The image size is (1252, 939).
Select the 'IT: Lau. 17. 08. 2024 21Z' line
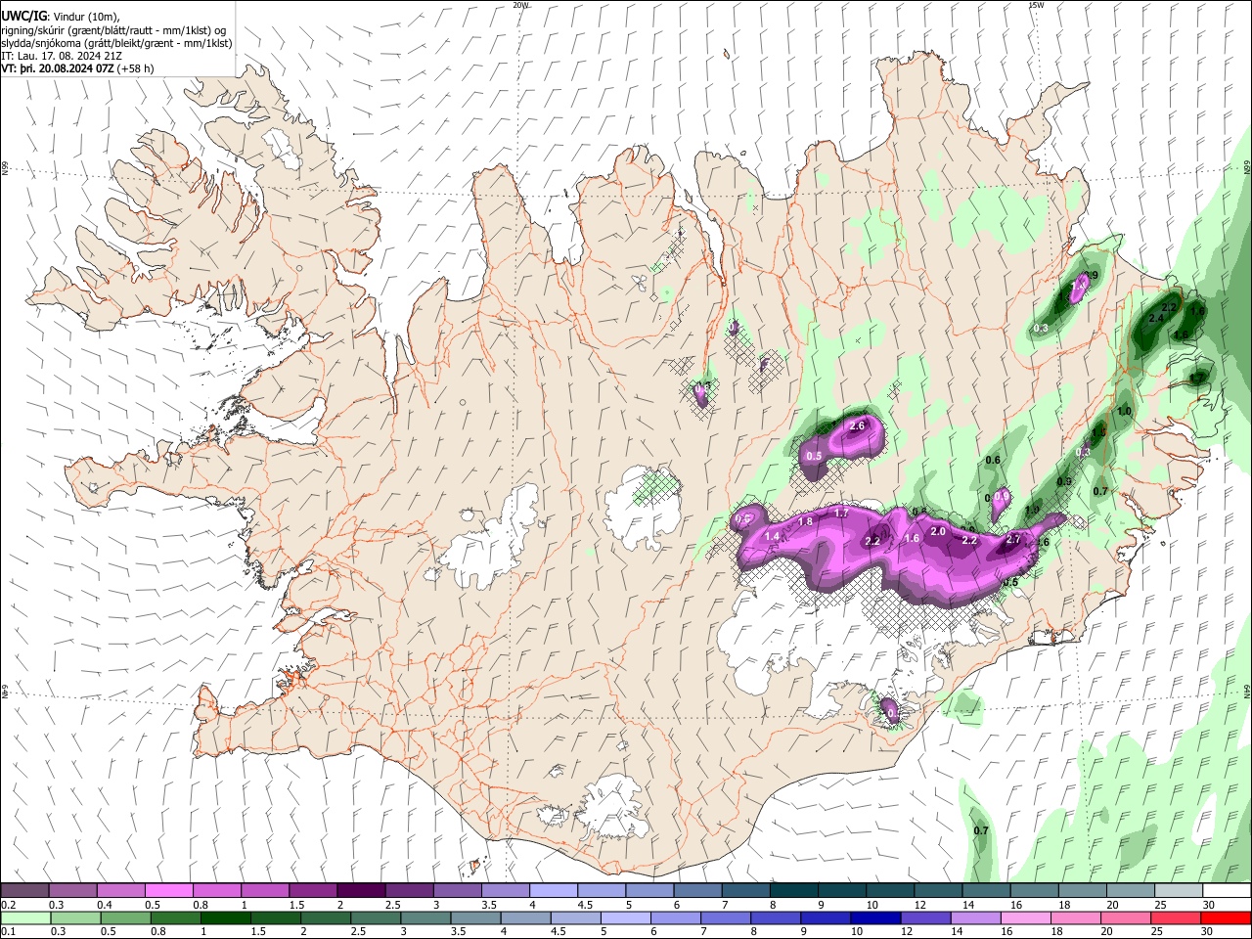pyautogui.click(x=61, y=56)
